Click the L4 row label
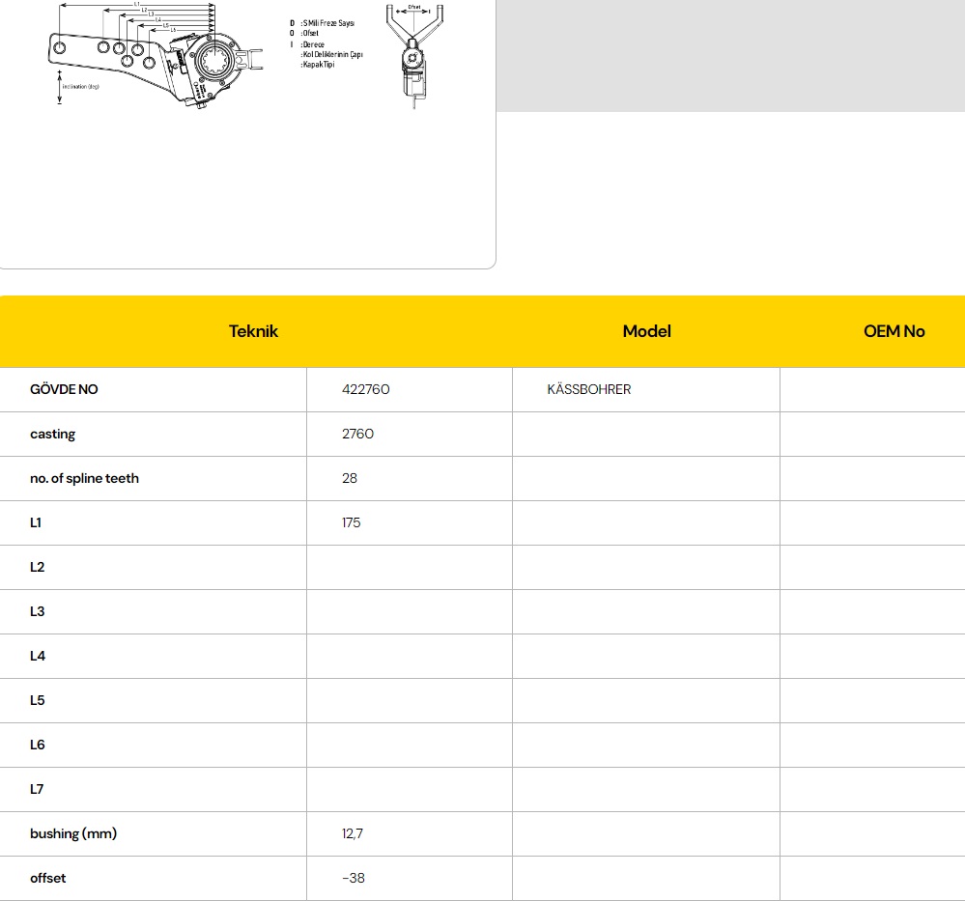 pos(37,656)
